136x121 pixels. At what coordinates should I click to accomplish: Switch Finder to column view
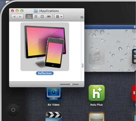(x=42, y=17)
